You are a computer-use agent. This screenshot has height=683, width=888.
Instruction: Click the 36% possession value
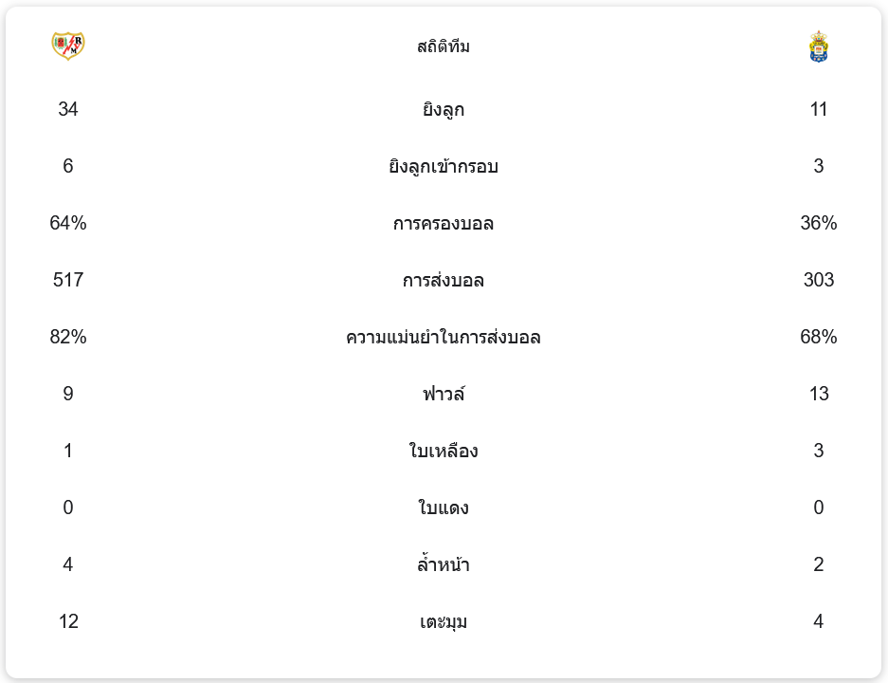pyautogui.click(x=818, y=223)
